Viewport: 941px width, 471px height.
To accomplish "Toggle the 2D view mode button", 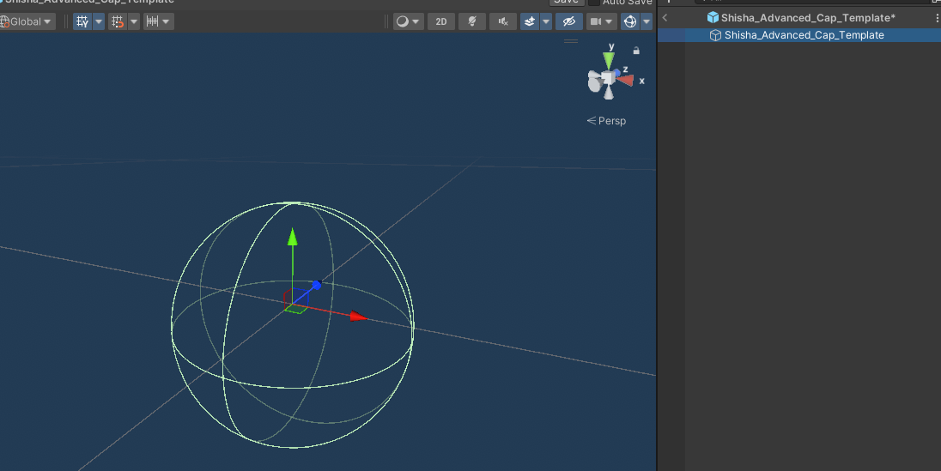I will pos(441,21).
